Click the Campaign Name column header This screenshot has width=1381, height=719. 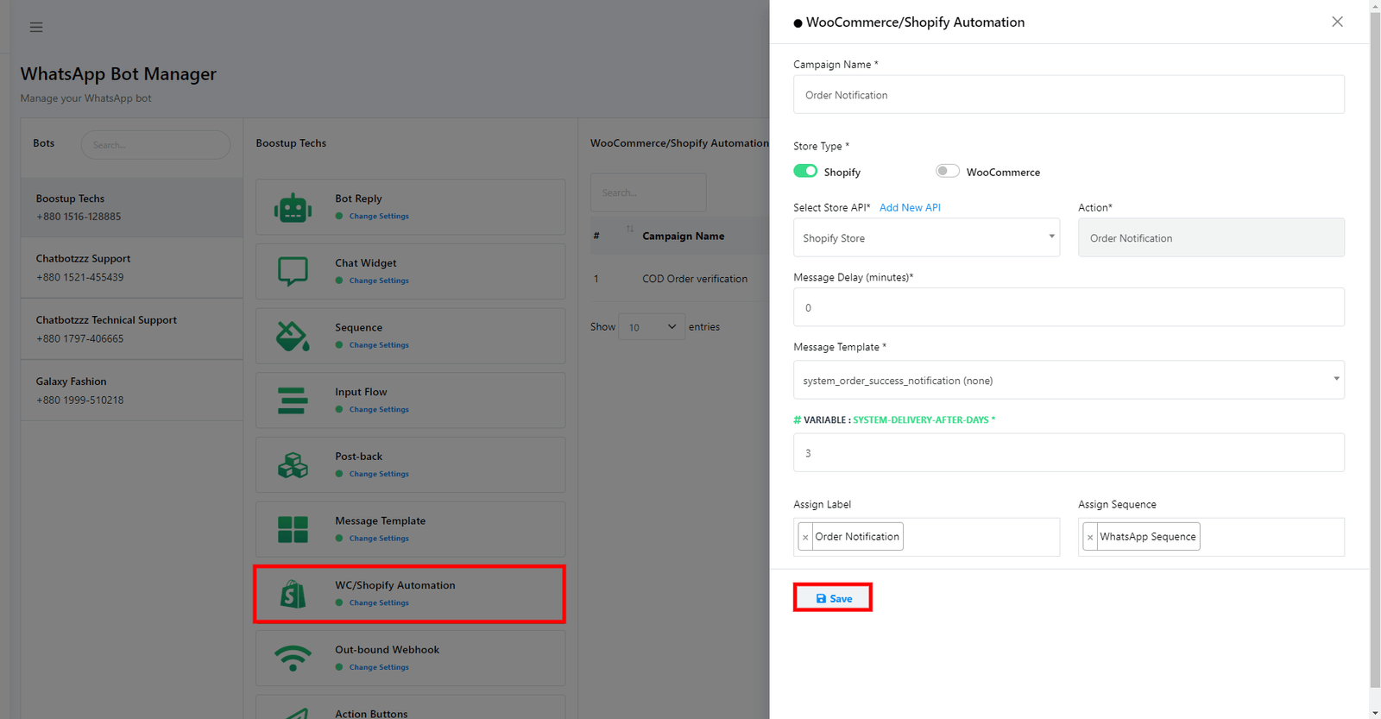point(683,237)
